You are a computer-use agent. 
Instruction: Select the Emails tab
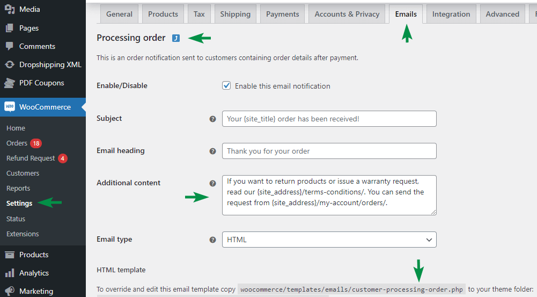[x=406, y=14]
